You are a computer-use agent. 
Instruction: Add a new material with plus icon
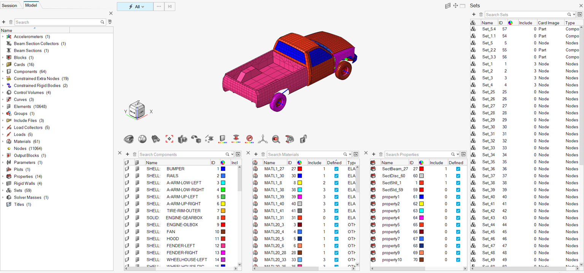256,154
